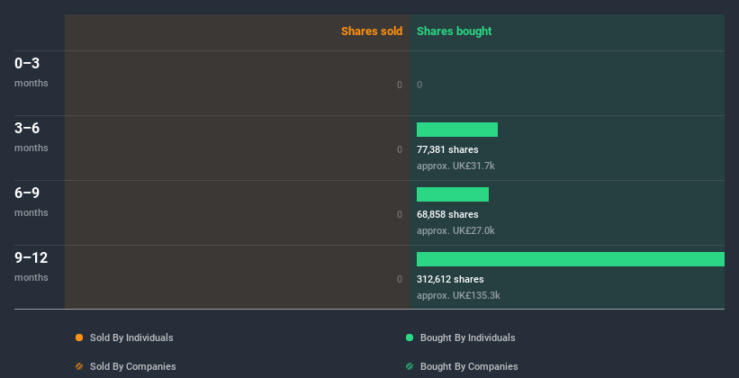Click the 312,612 shares value
739x378 pixels.
(450, 279)
